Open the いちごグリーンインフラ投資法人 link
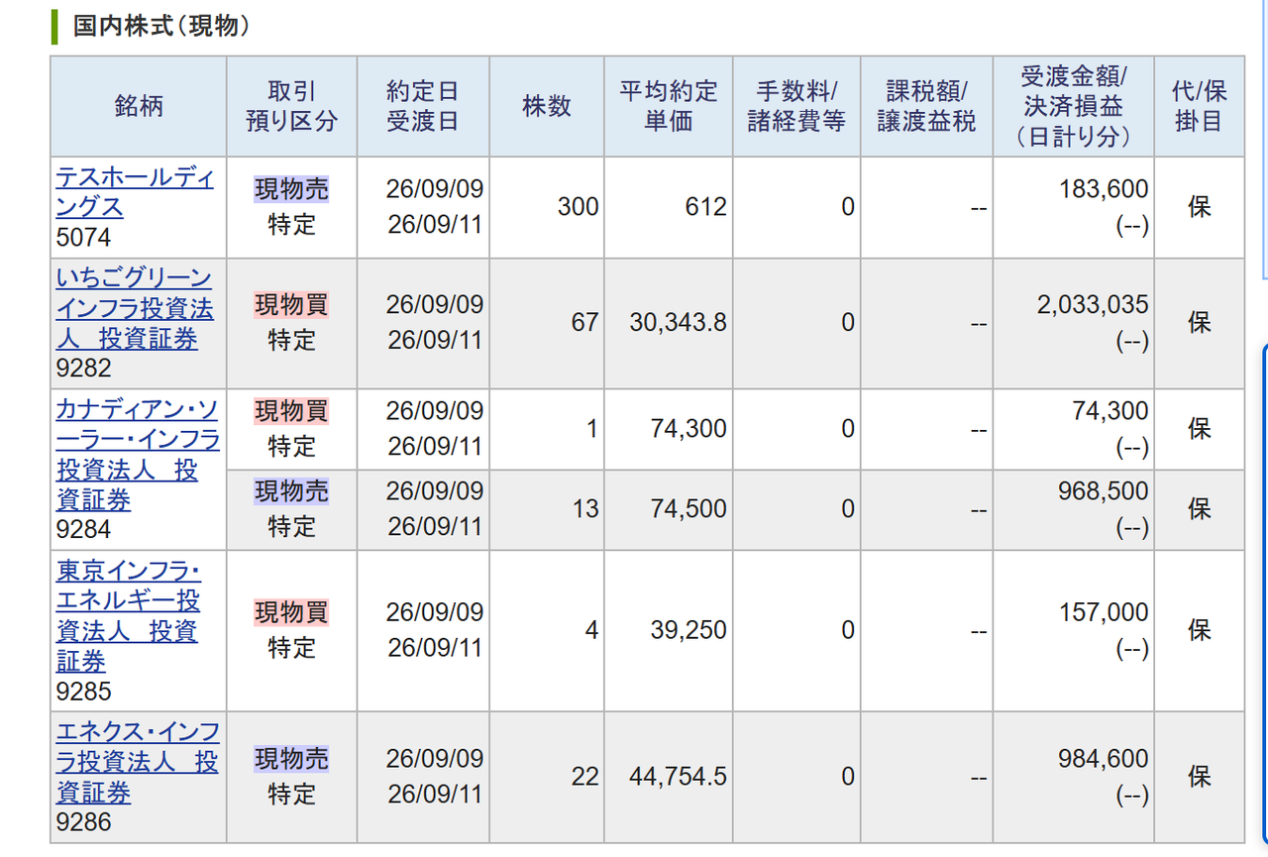Screen dimensions: 1268x857 tap(135, 307)
